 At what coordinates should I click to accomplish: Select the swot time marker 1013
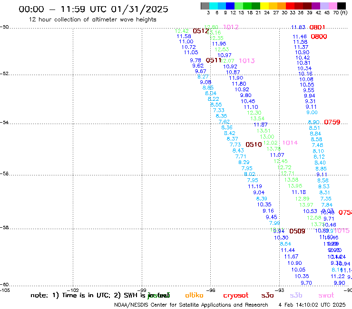[247, 60]
